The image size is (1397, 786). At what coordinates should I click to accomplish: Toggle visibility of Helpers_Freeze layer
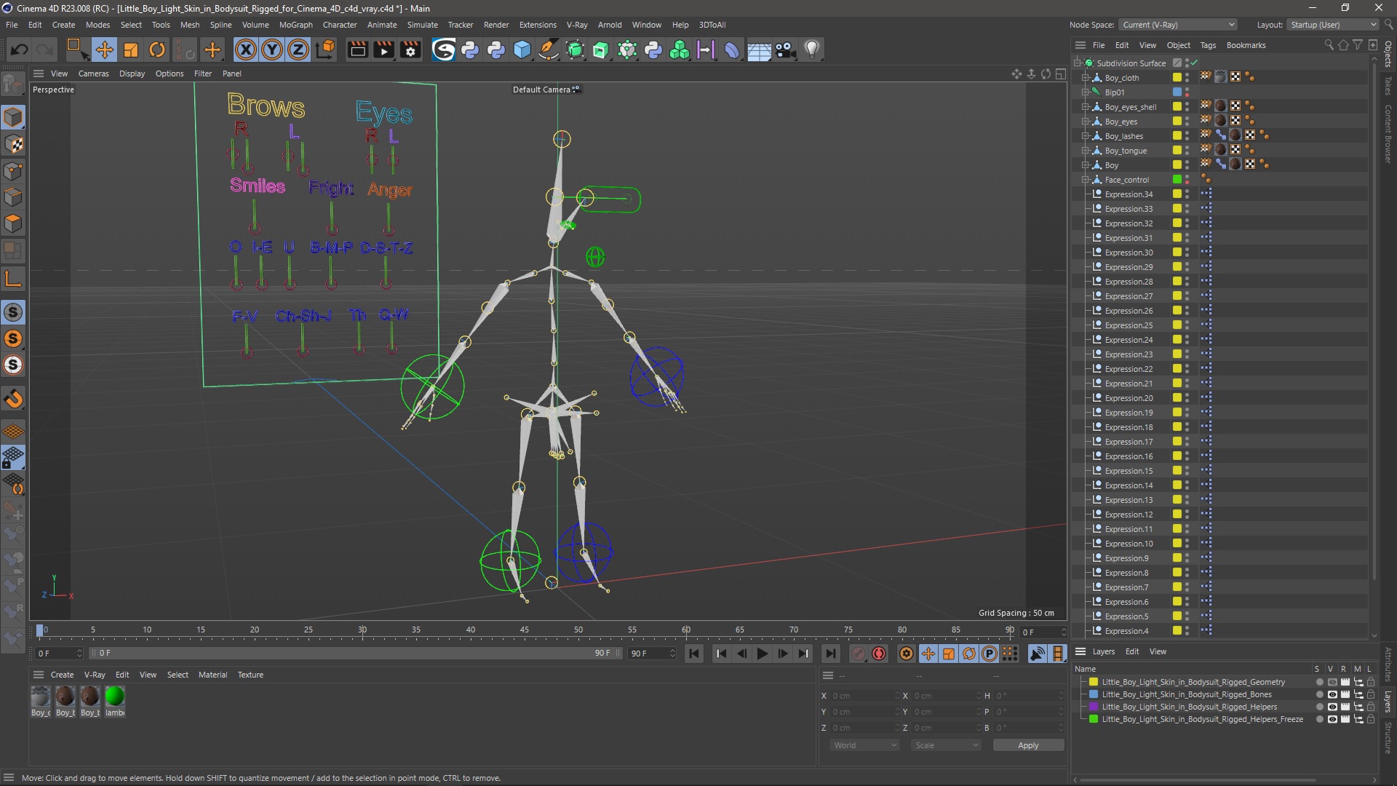click(1332, 719)
